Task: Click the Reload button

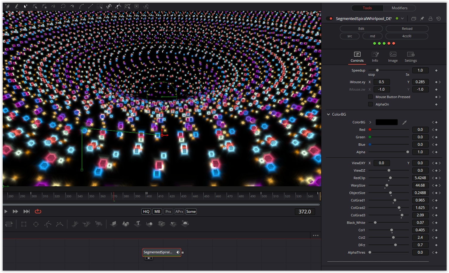Action: click(407, 29)
